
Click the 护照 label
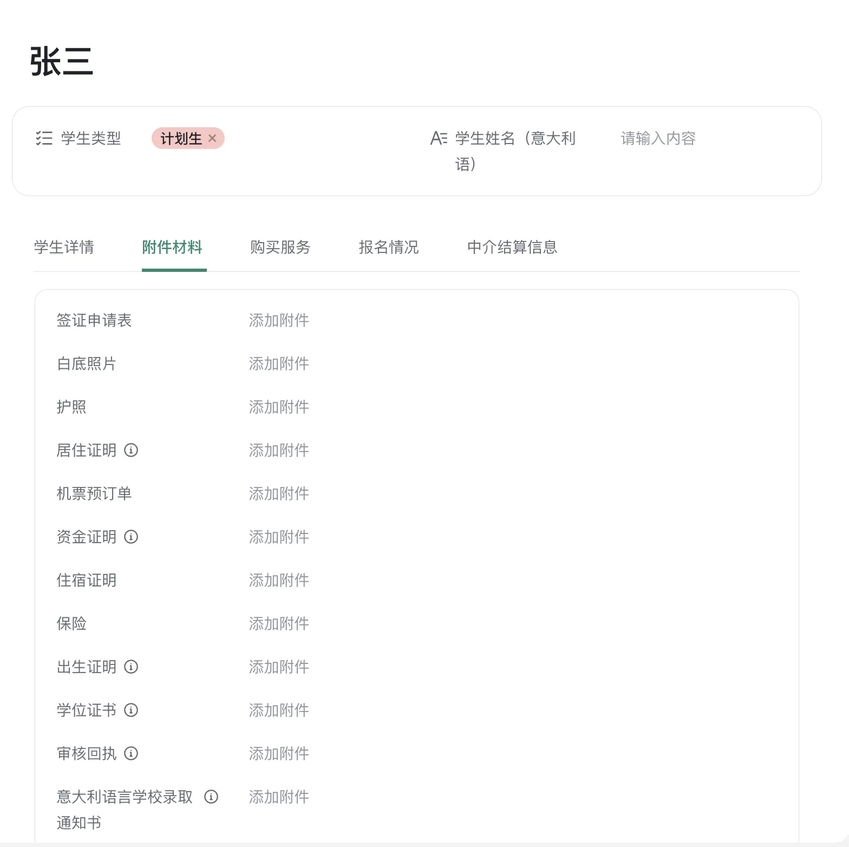[x=71, y=407]
